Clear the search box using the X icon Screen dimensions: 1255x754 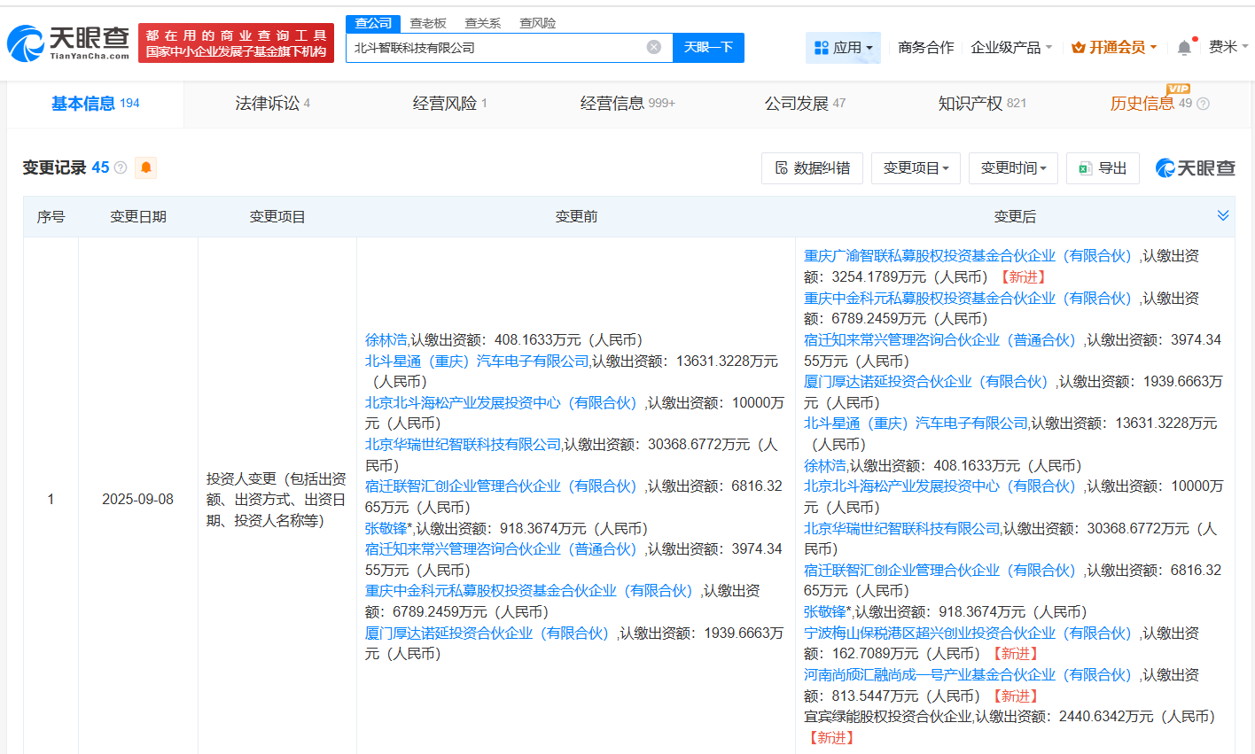pos(654,47)
